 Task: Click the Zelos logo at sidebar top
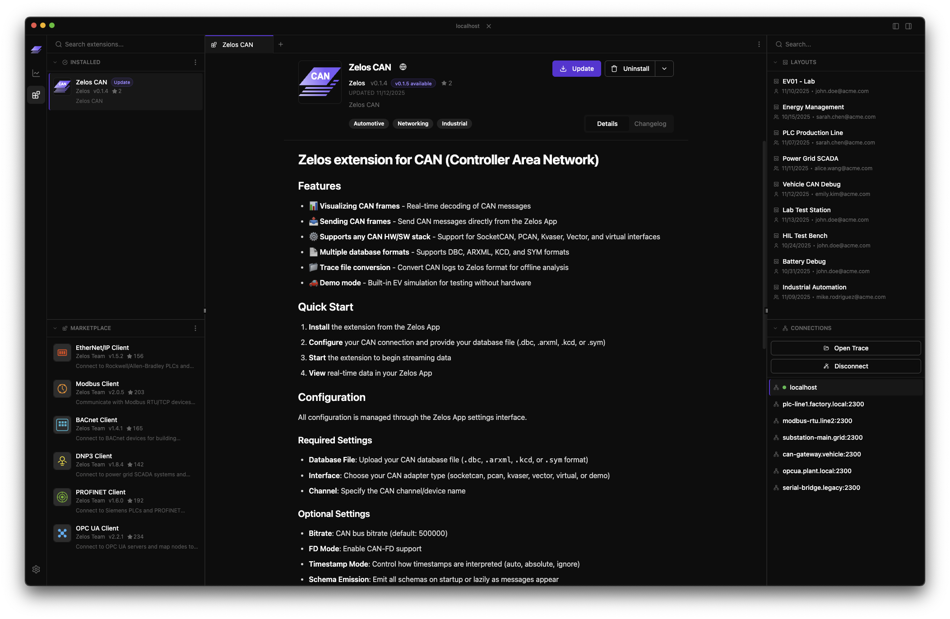tap(36, 49)
